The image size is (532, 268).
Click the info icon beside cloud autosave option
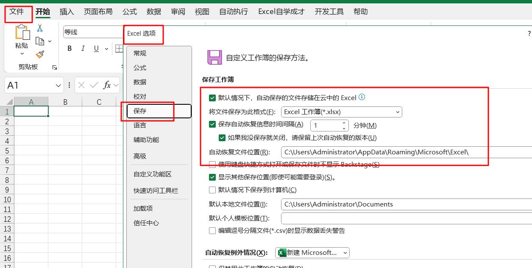362,97
